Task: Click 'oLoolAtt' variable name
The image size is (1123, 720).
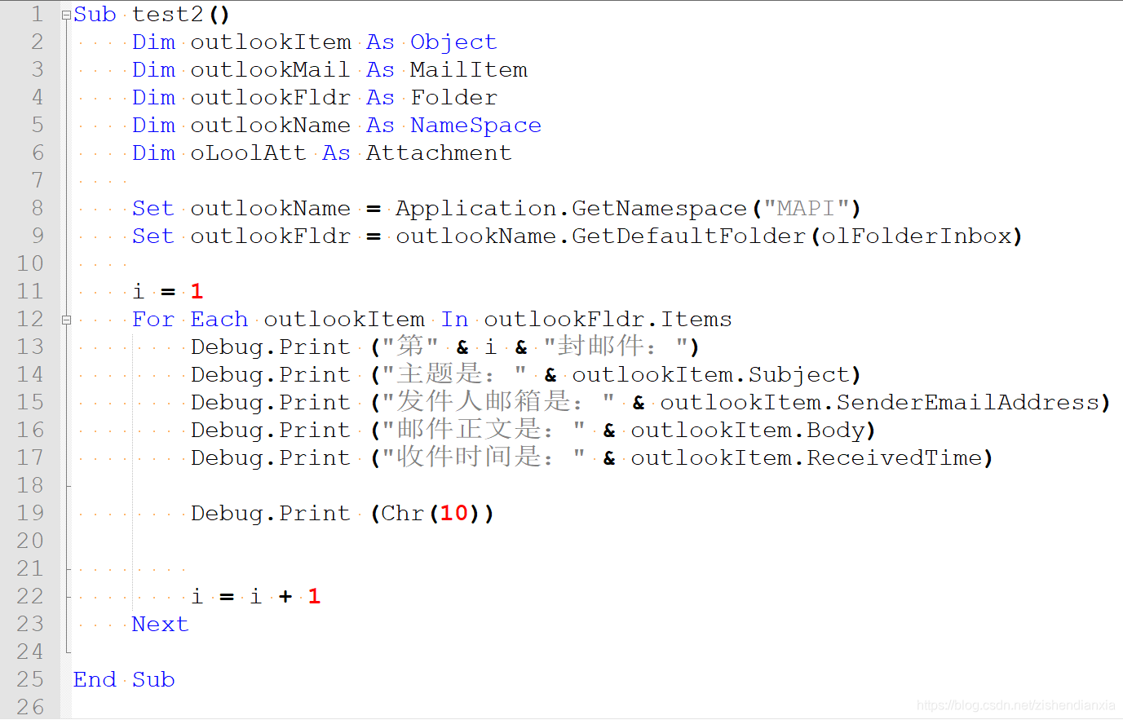Action: coord(249,153)
